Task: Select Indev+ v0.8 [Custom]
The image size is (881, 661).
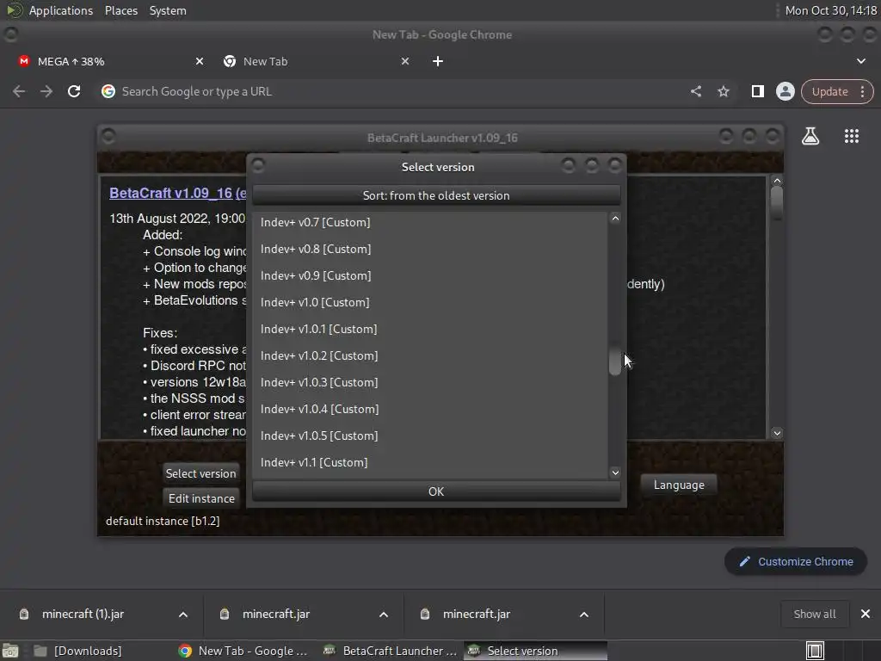Action: (430, 249)
